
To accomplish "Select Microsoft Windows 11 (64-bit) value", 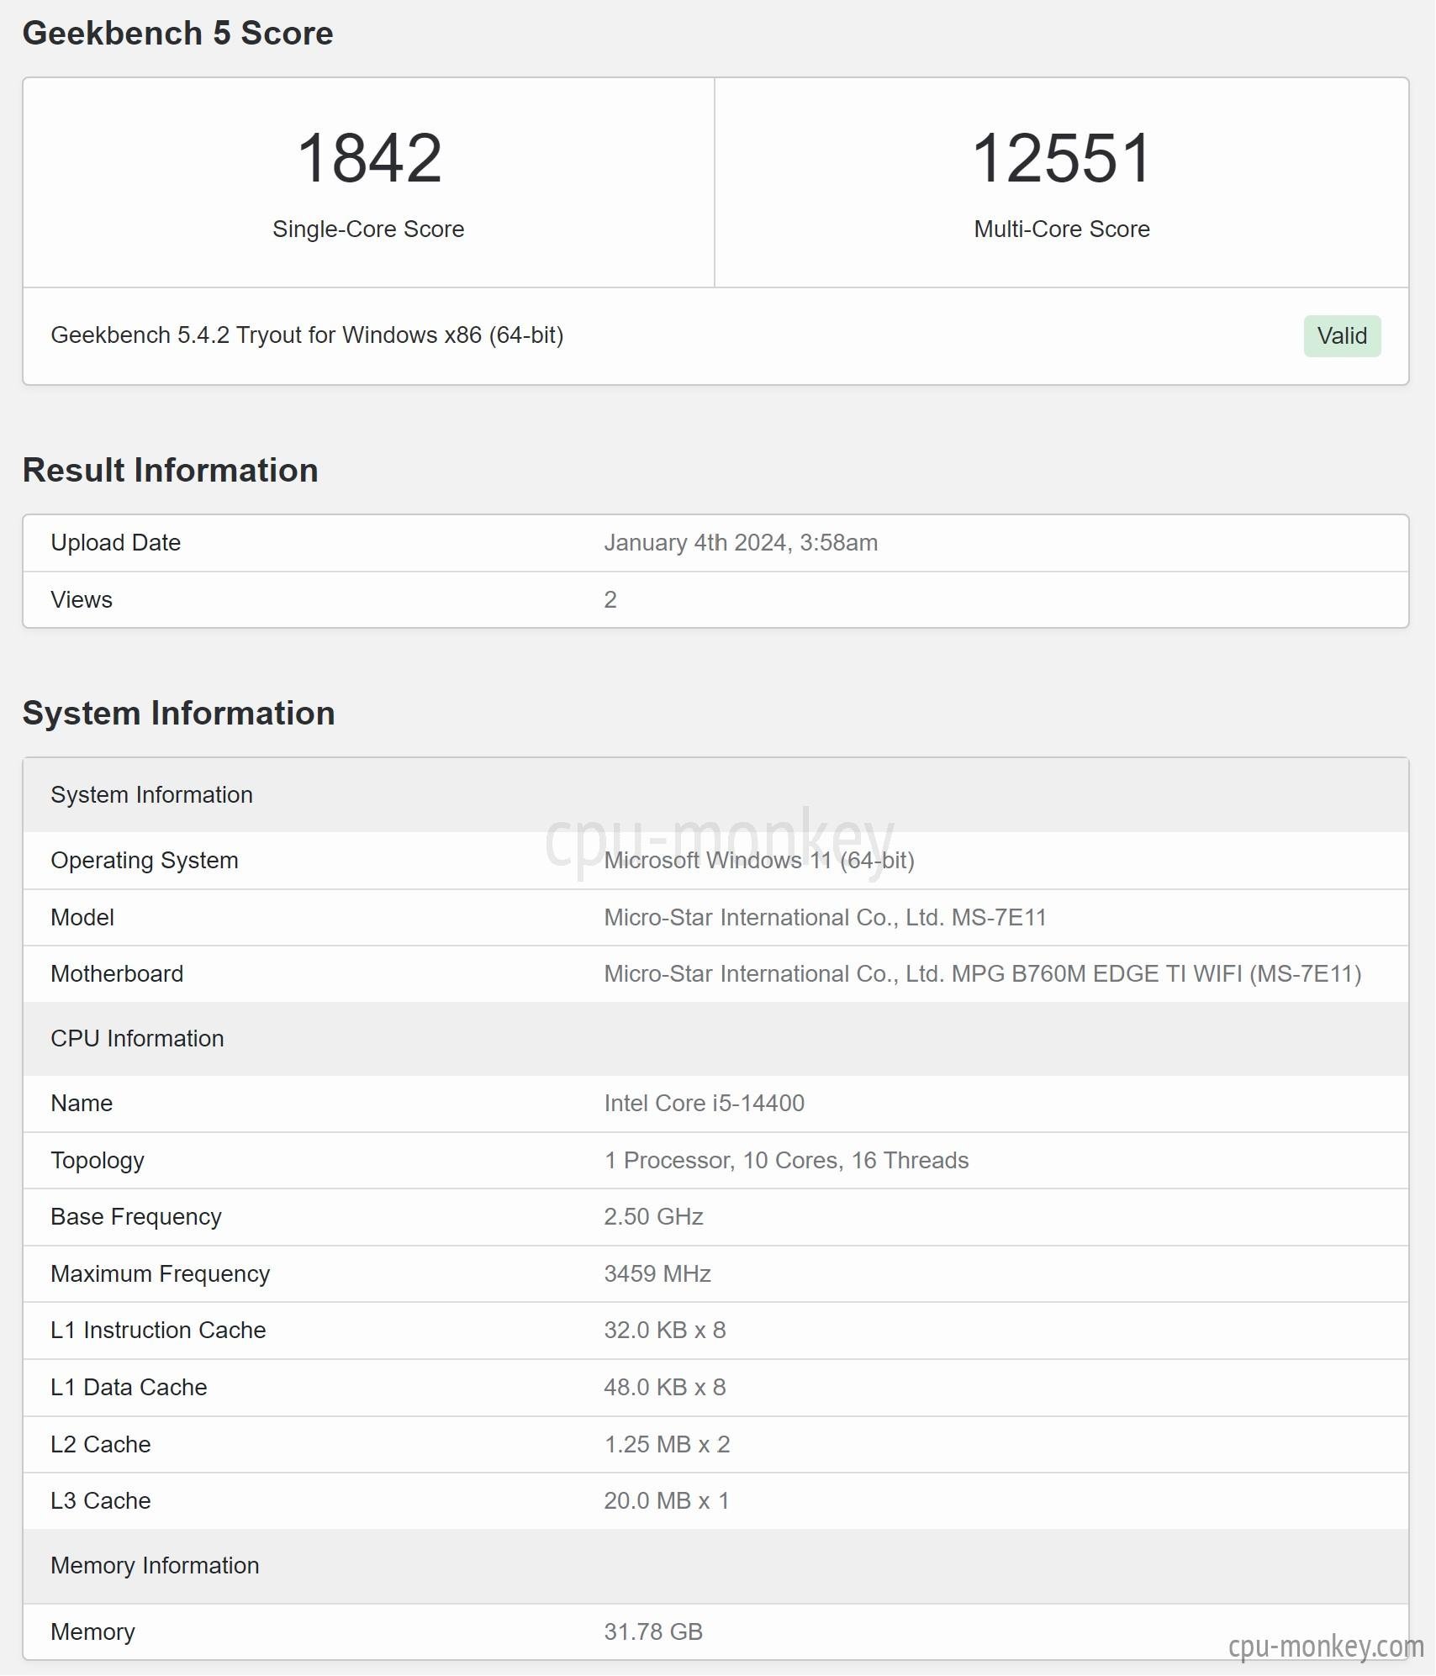I will tap(759, 861).
